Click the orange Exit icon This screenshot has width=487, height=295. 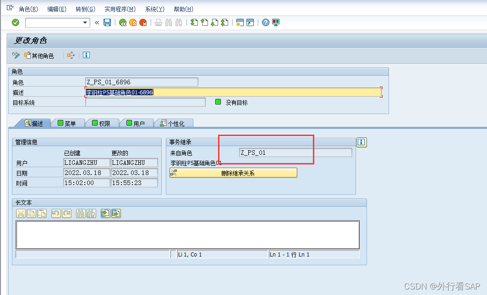pos(133,22)
